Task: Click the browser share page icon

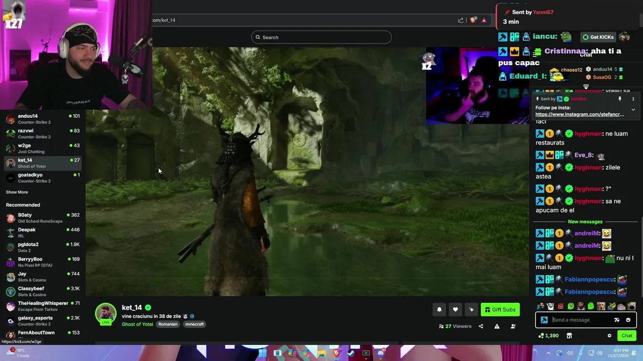Action: coord(461,20)
